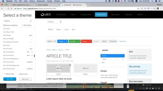
Task: Click the Home breadcrumb link
Action: pyautogui.click(x=48, y=50)
